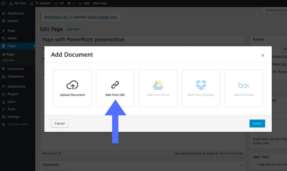Click the Slideshows icon in sidebar
The width and height of the screenshot is (287, 171).
3,77
